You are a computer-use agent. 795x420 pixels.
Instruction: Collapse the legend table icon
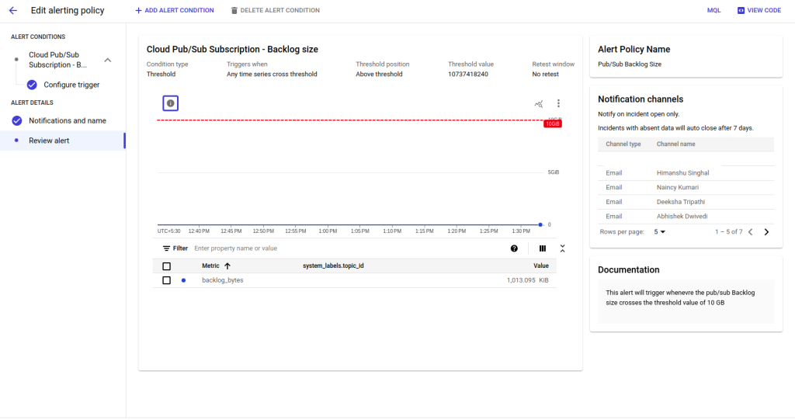click(562, 248)
